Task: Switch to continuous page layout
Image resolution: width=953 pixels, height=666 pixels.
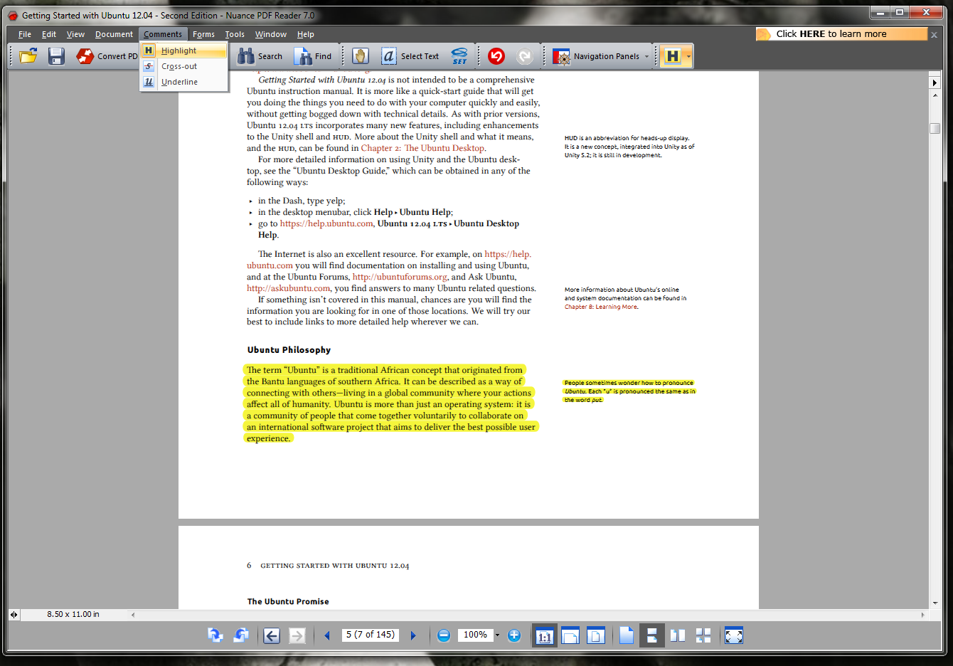Action: pos(651,635)
